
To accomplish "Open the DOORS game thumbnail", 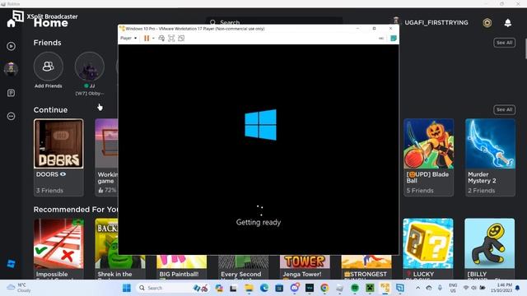I will point(58,144).
